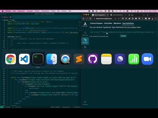Select the Type Definitions tab
The width and height of the screenshot is (158, 118).
pos(128,23)
